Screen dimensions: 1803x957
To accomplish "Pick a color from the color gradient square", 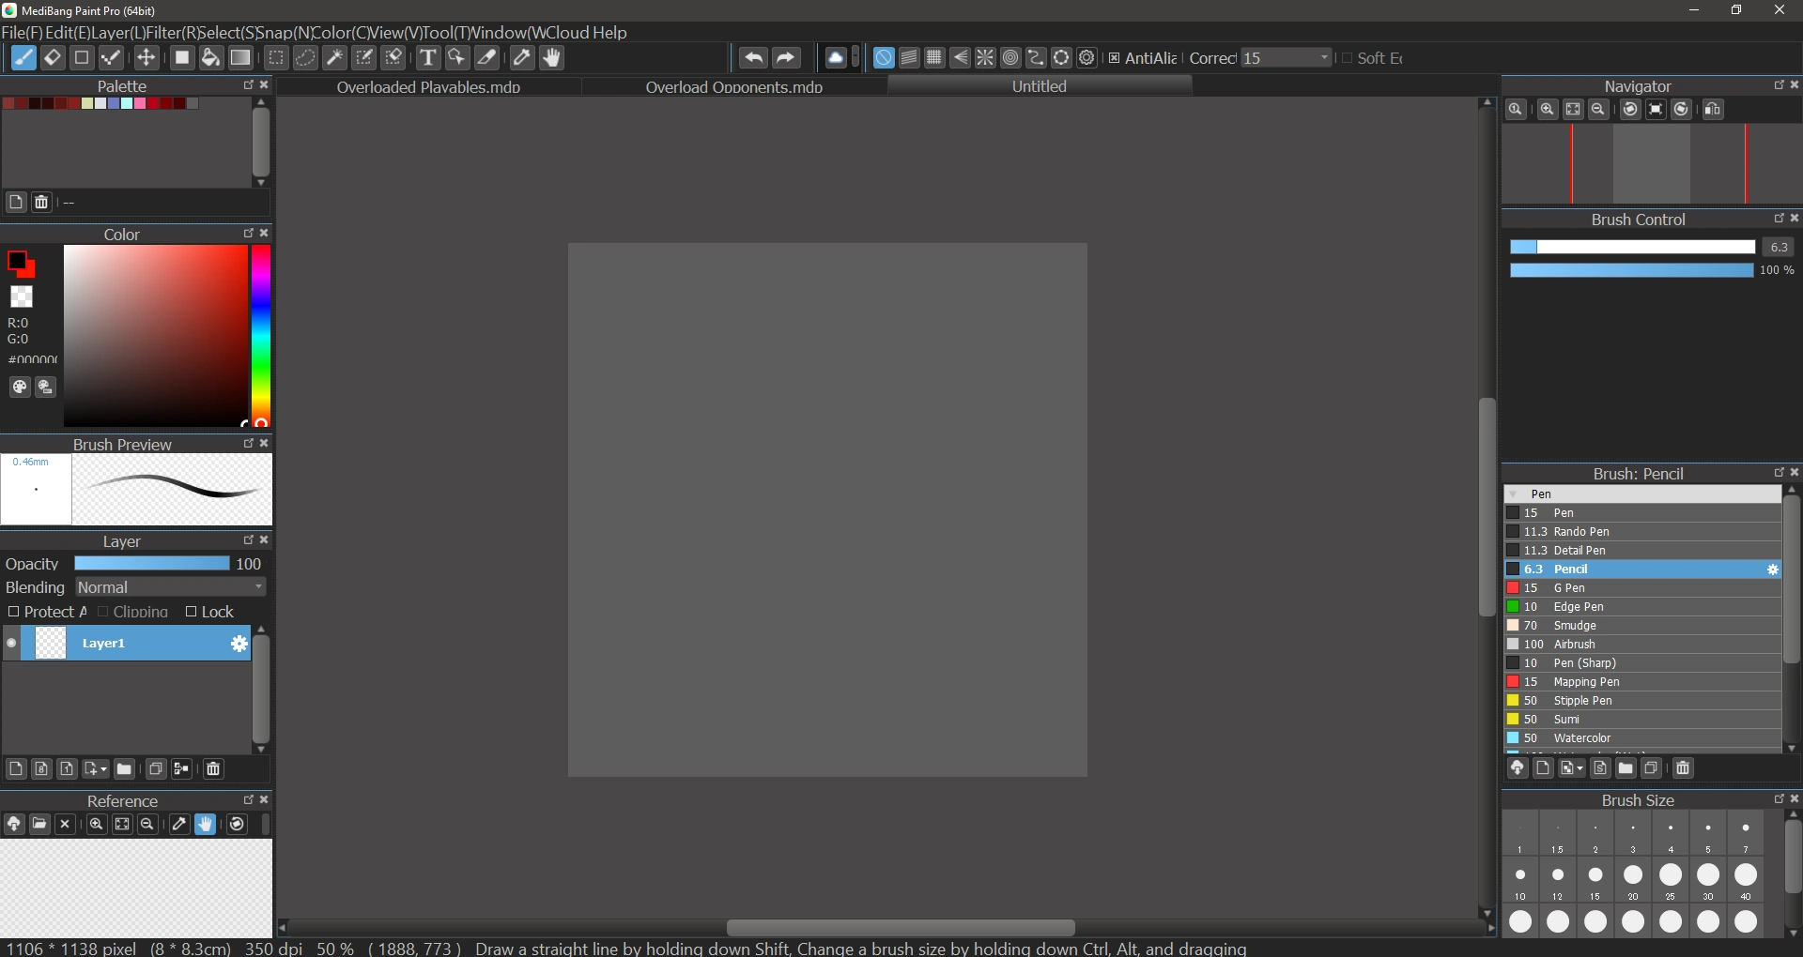I will [155, 335].
